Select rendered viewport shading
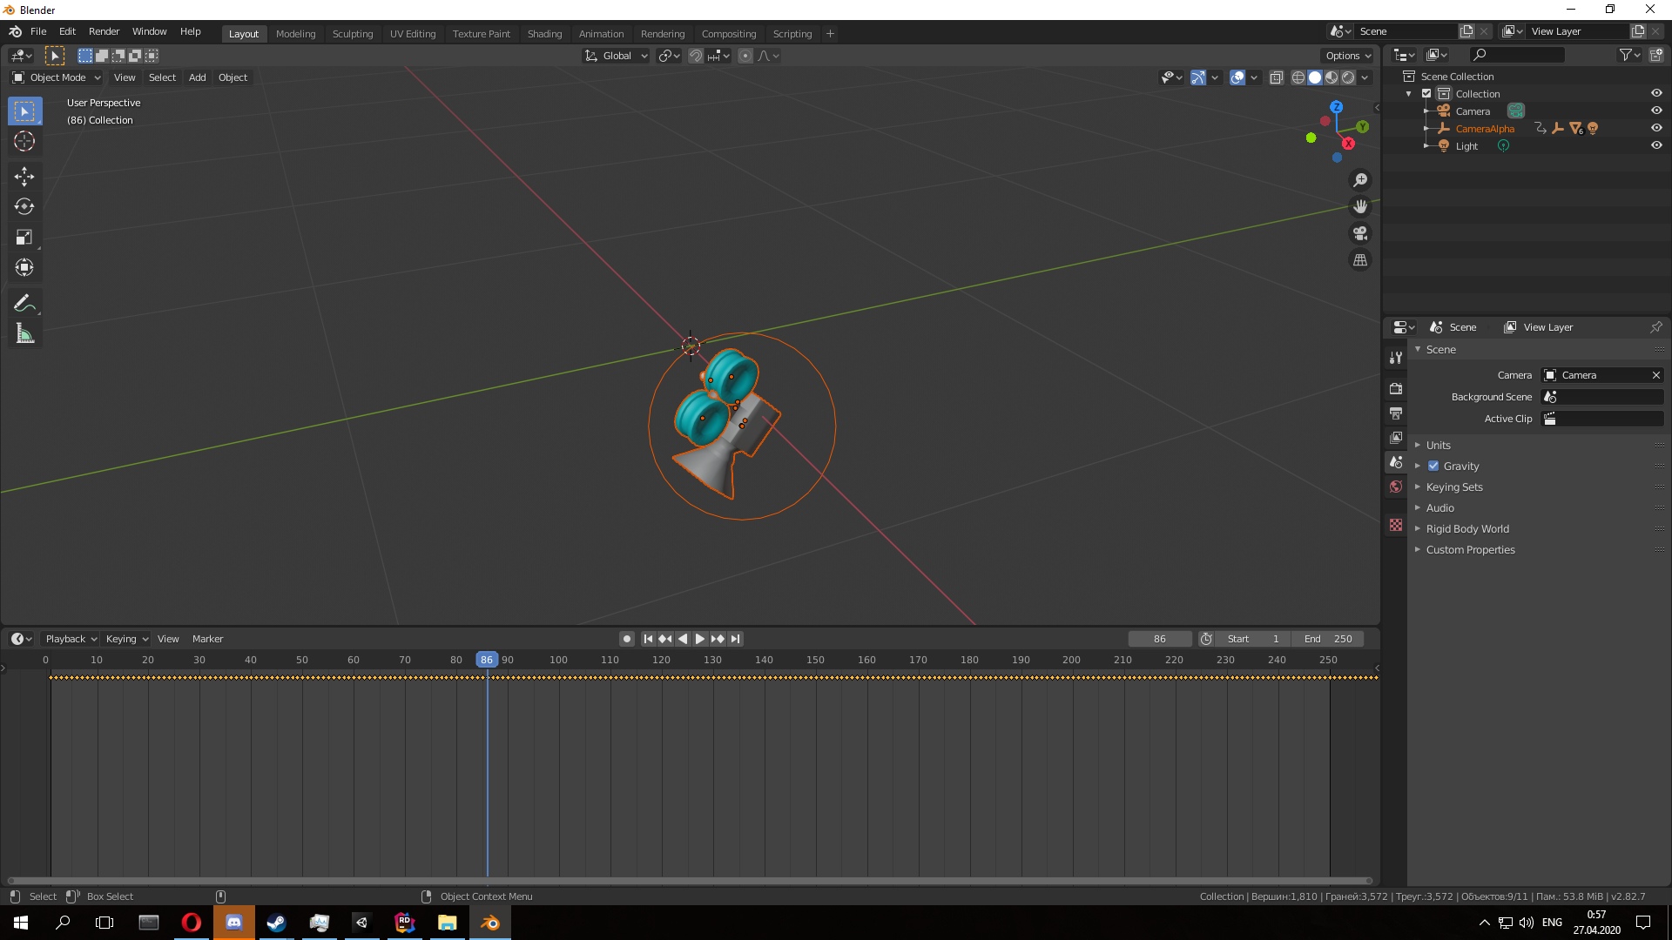Image resolution: width=1672 pixels, height=940 pixels. point(1348,77)
